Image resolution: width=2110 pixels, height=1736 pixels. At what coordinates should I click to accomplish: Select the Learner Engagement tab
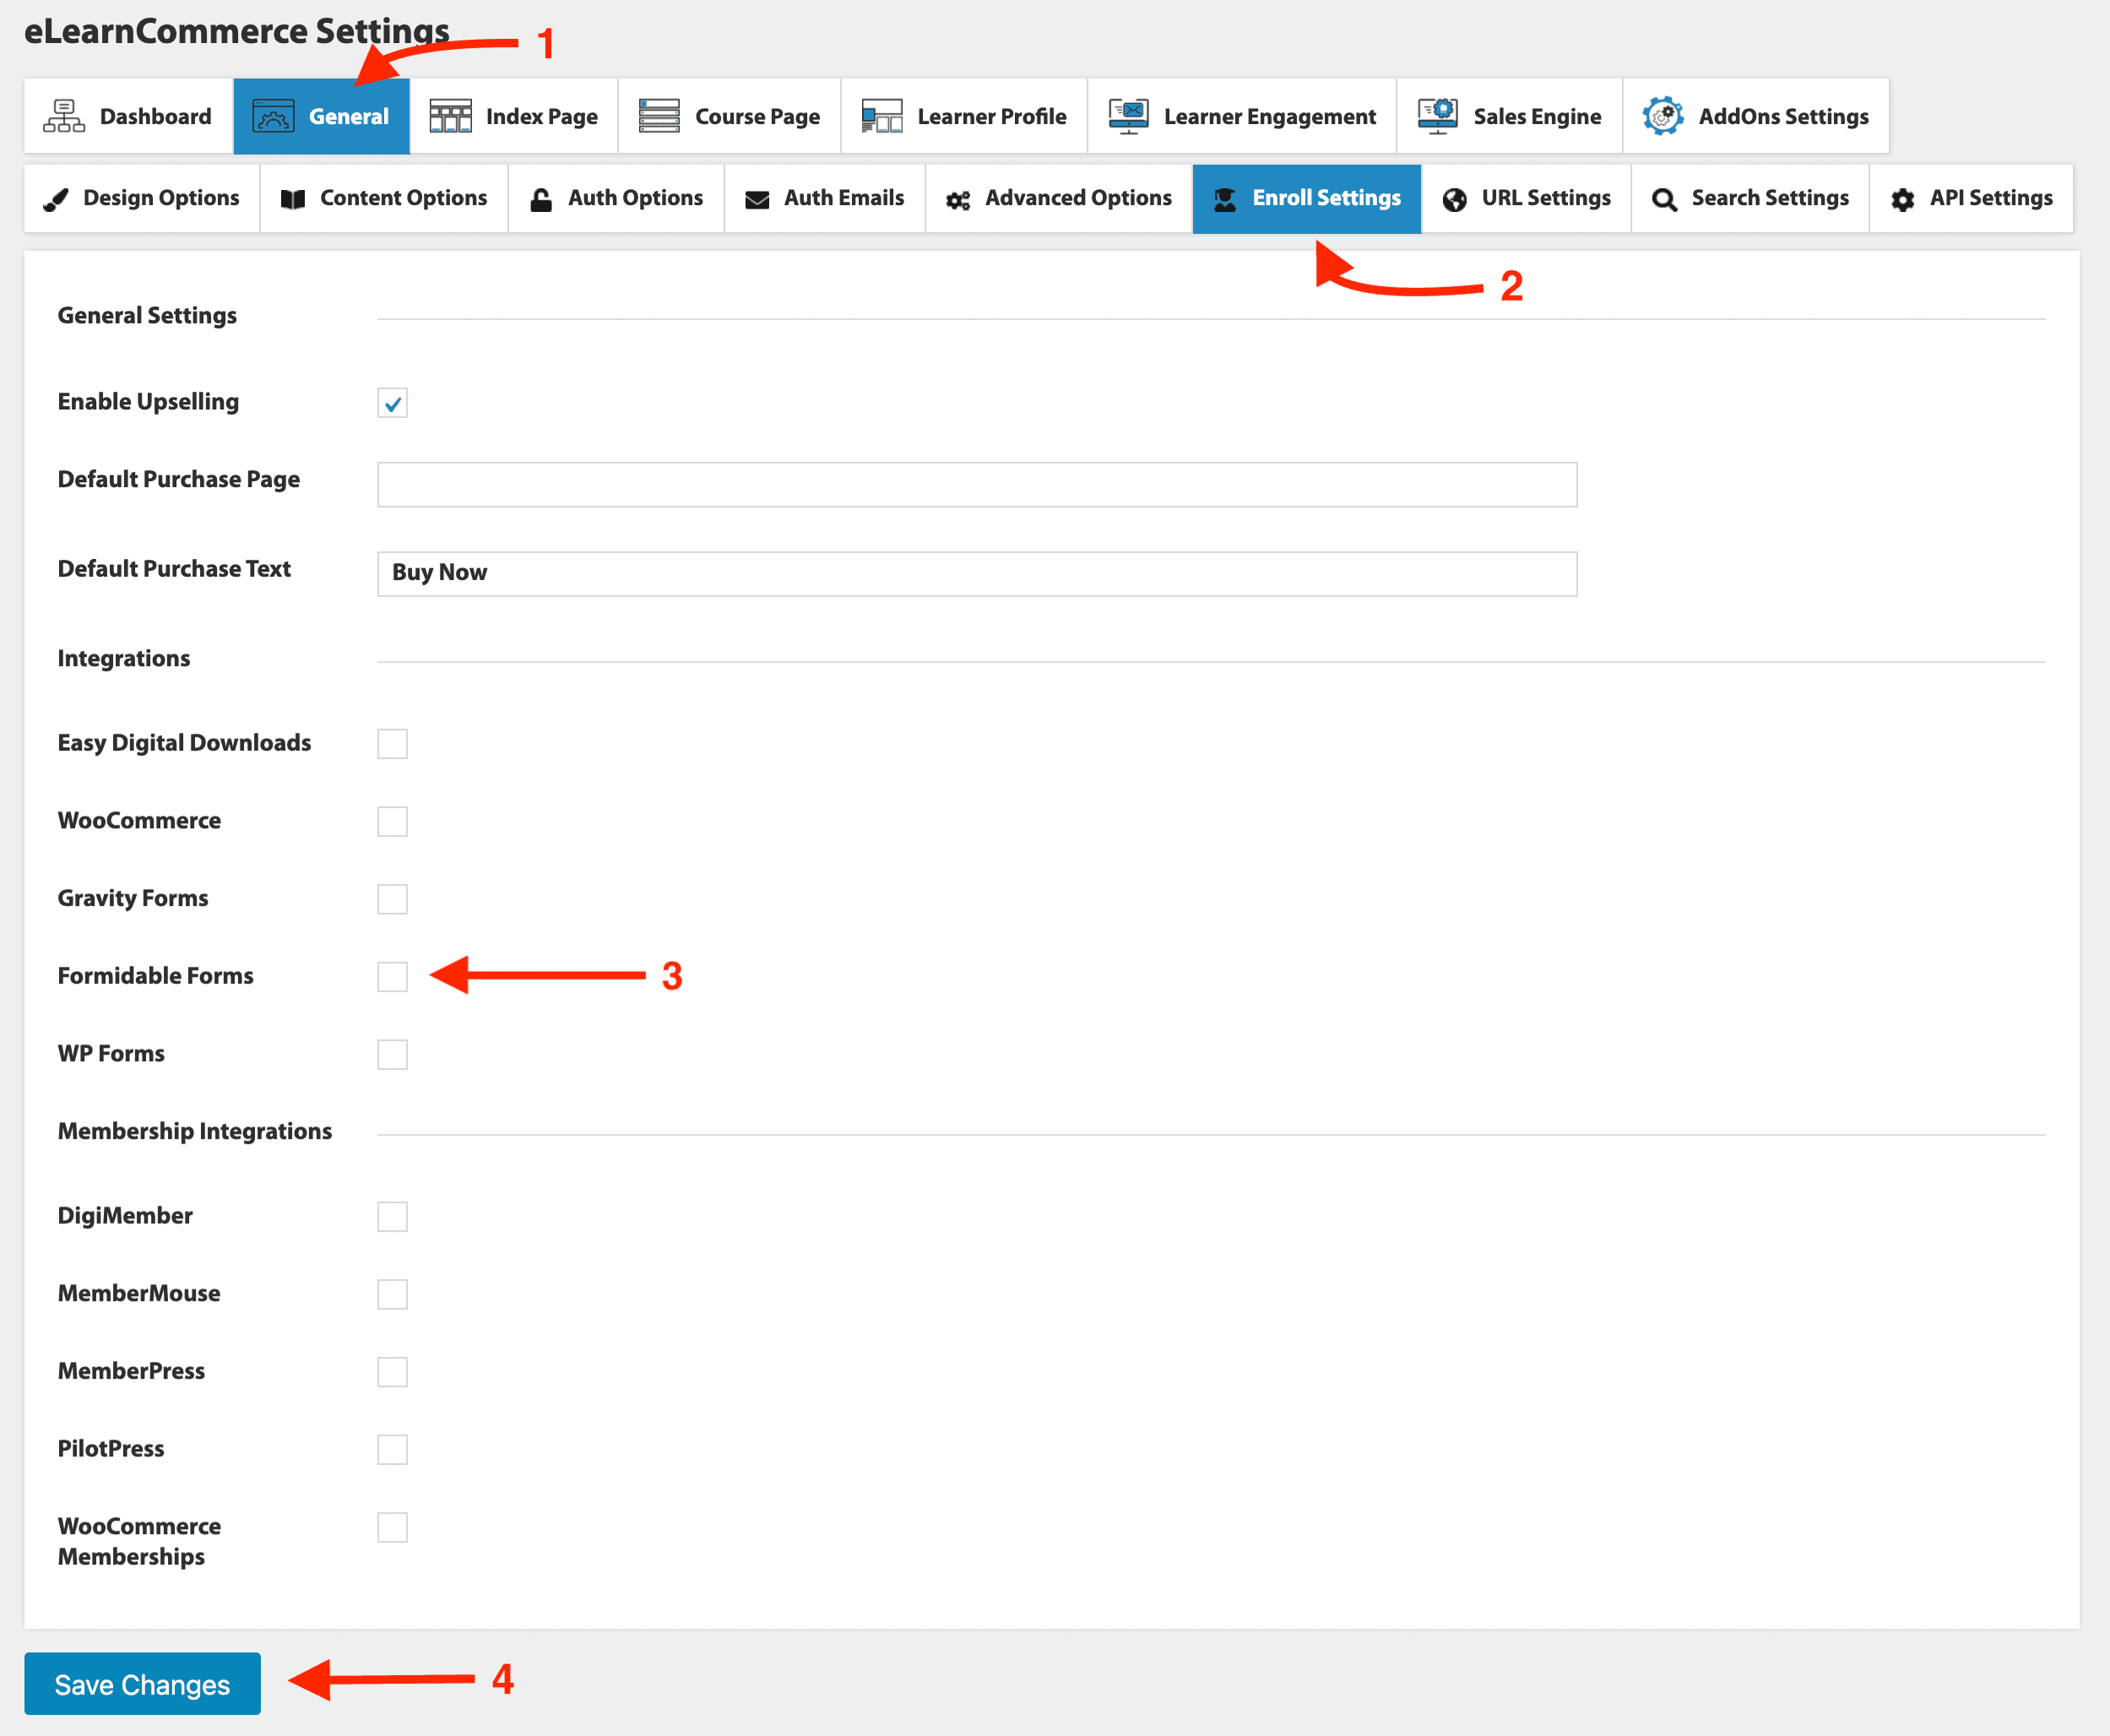(x=1242, y=116)
